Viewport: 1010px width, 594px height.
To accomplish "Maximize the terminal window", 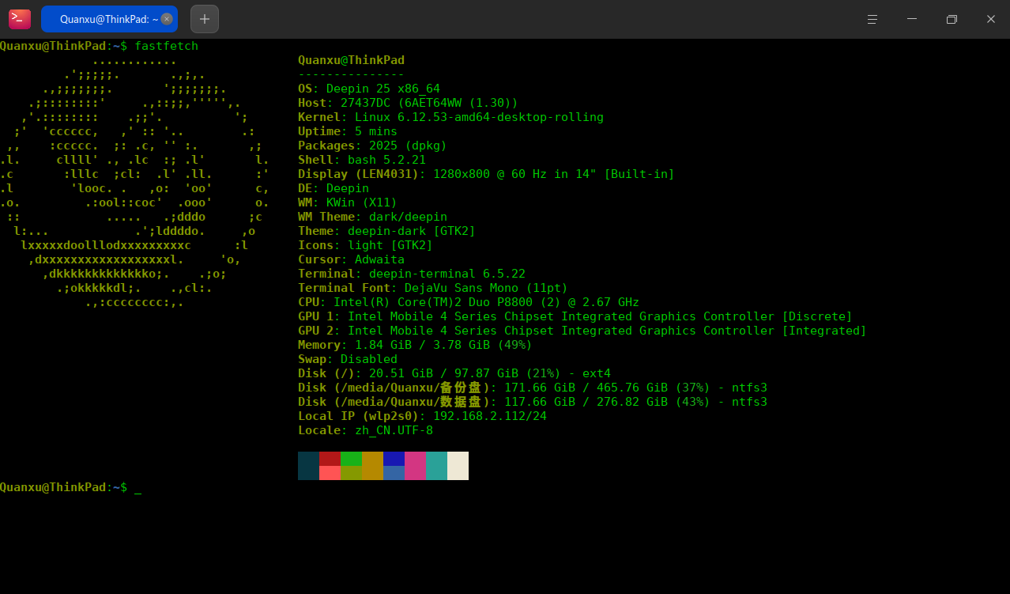I will pyautogui.click(x=952, y=19).
